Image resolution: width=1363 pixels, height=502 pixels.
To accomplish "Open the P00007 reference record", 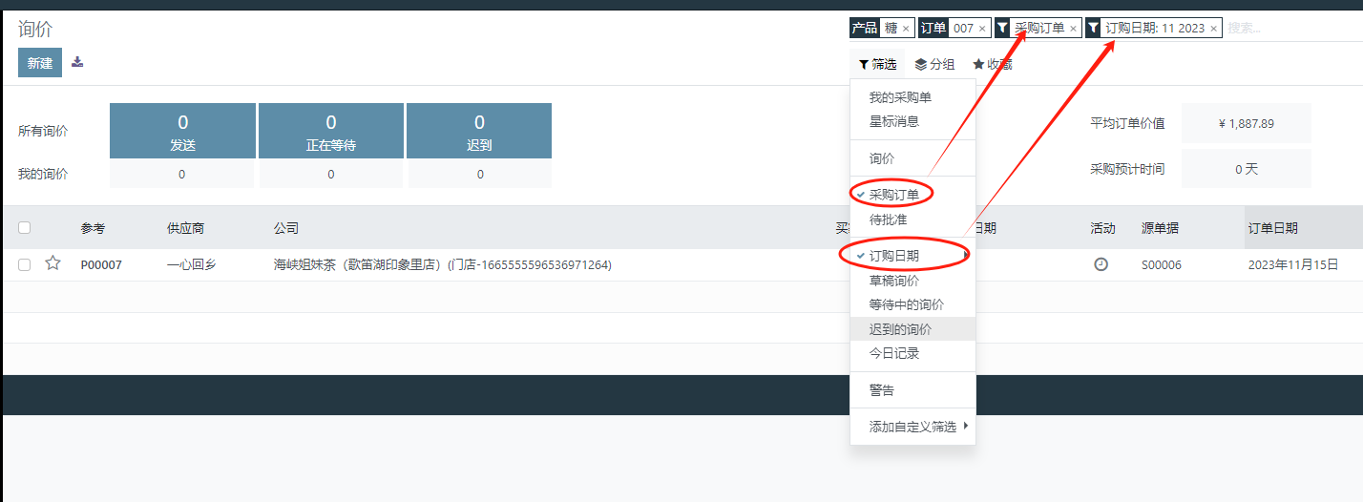I will click(x=100, y=265).
